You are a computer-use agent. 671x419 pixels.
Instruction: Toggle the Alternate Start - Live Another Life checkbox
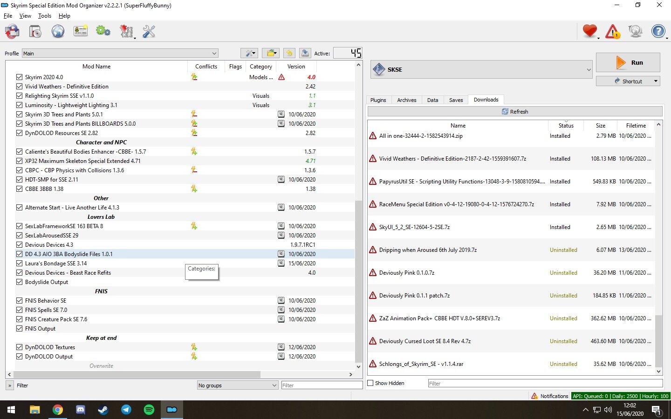click(x=19, y=208)
